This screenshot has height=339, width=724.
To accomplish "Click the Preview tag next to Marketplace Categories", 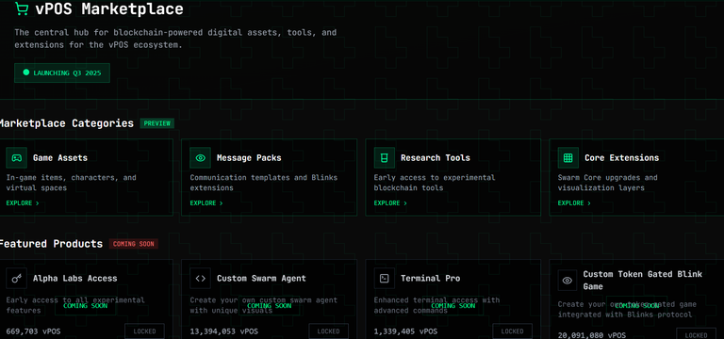I will click(x=157, y=123).
